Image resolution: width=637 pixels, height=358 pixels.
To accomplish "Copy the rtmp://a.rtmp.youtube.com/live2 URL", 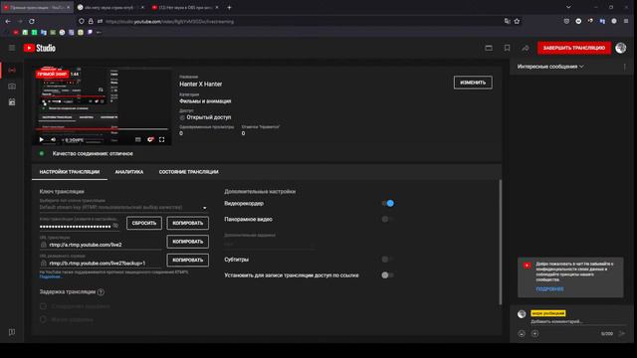I will 188,242.
